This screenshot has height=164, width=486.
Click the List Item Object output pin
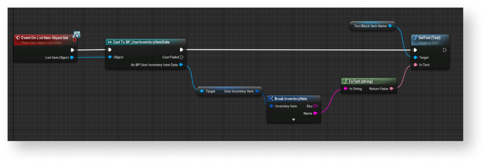point(71,58)
